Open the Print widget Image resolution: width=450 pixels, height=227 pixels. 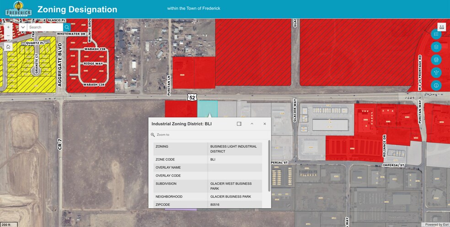tap(436, 59)
